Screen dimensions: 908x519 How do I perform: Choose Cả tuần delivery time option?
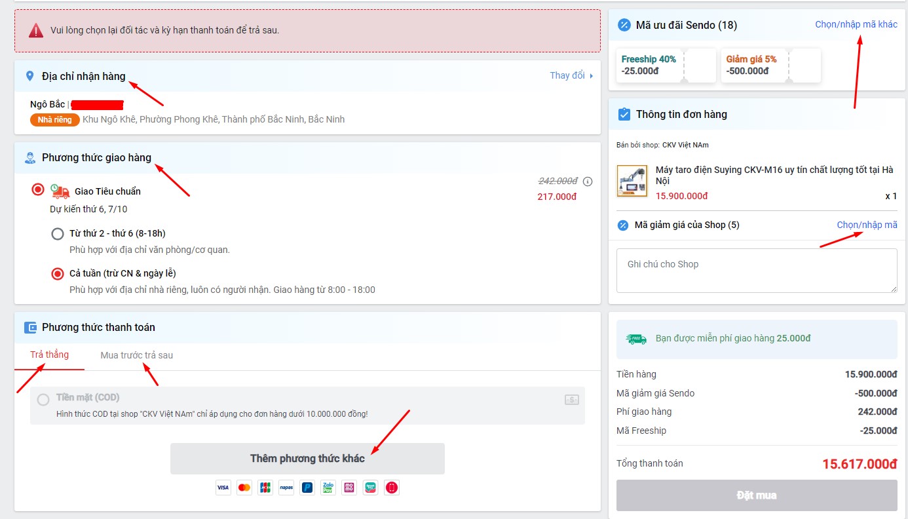click(x=58, y=273)
